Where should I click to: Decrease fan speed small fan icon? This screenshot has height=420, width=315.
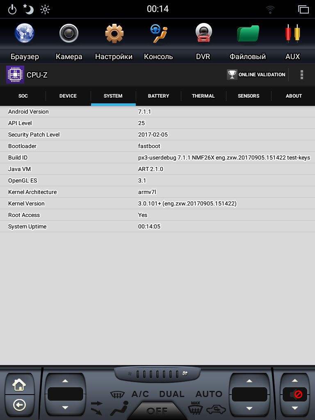pos(130,374)
